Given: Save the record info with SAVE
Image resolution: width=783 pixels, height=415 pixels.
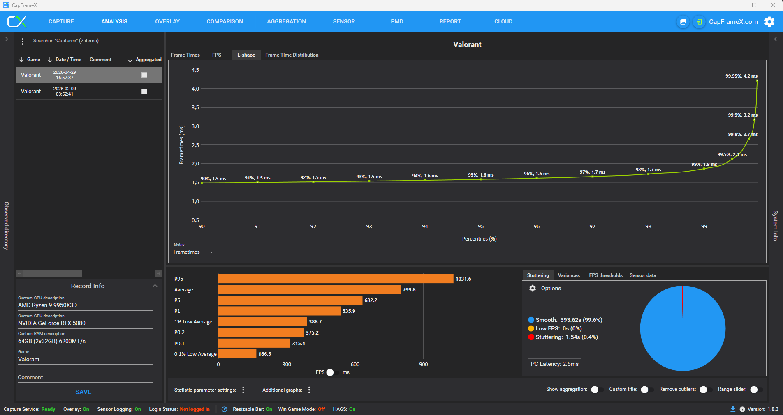Looking at the screenshot, I should 83,392.
